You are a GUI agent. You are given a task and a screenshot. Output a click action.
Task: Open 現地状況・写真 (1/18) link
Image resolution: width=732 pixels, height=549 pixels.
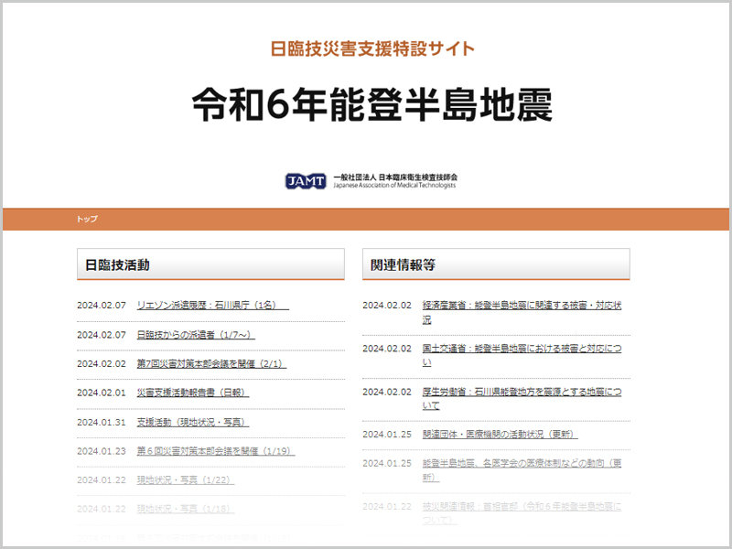(185, 509)
